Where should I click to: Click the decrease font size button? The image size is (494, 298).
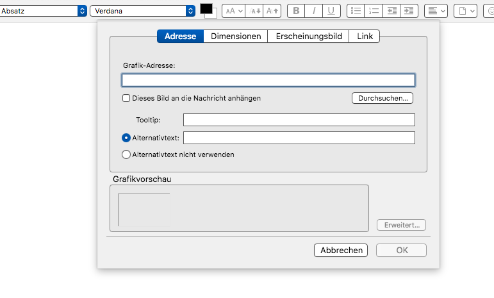(x=254, y=11)
